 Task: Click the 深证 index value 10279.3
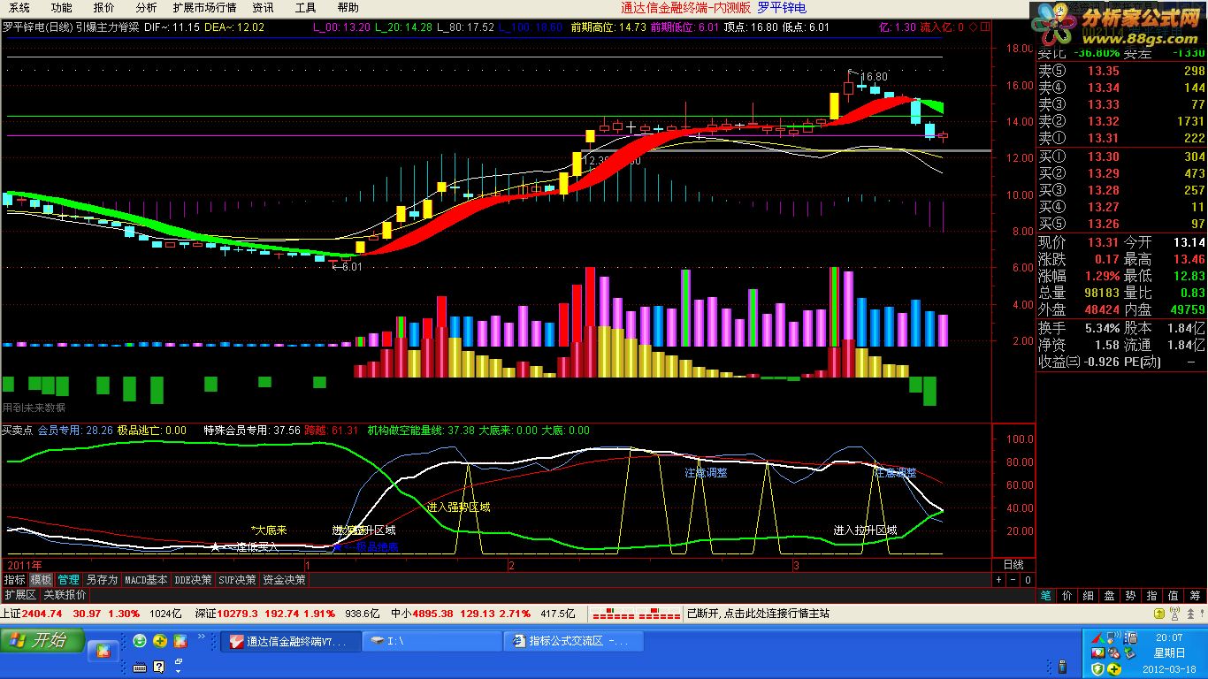click(x=236, y=613)
